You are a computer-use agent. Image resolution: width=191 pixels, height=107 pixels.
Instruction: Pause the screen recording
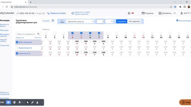pyautogui.click(x=8, y=102)
